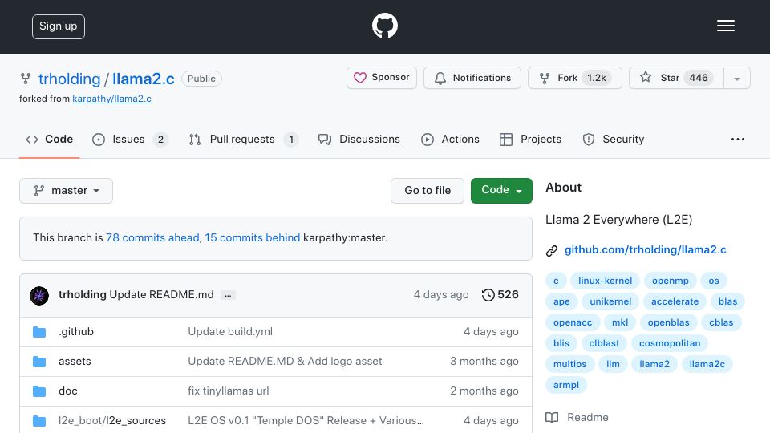The image size is (770, 433).
Task: Expand the star lists dropdown arrow
Action: (x=736, y=78)
